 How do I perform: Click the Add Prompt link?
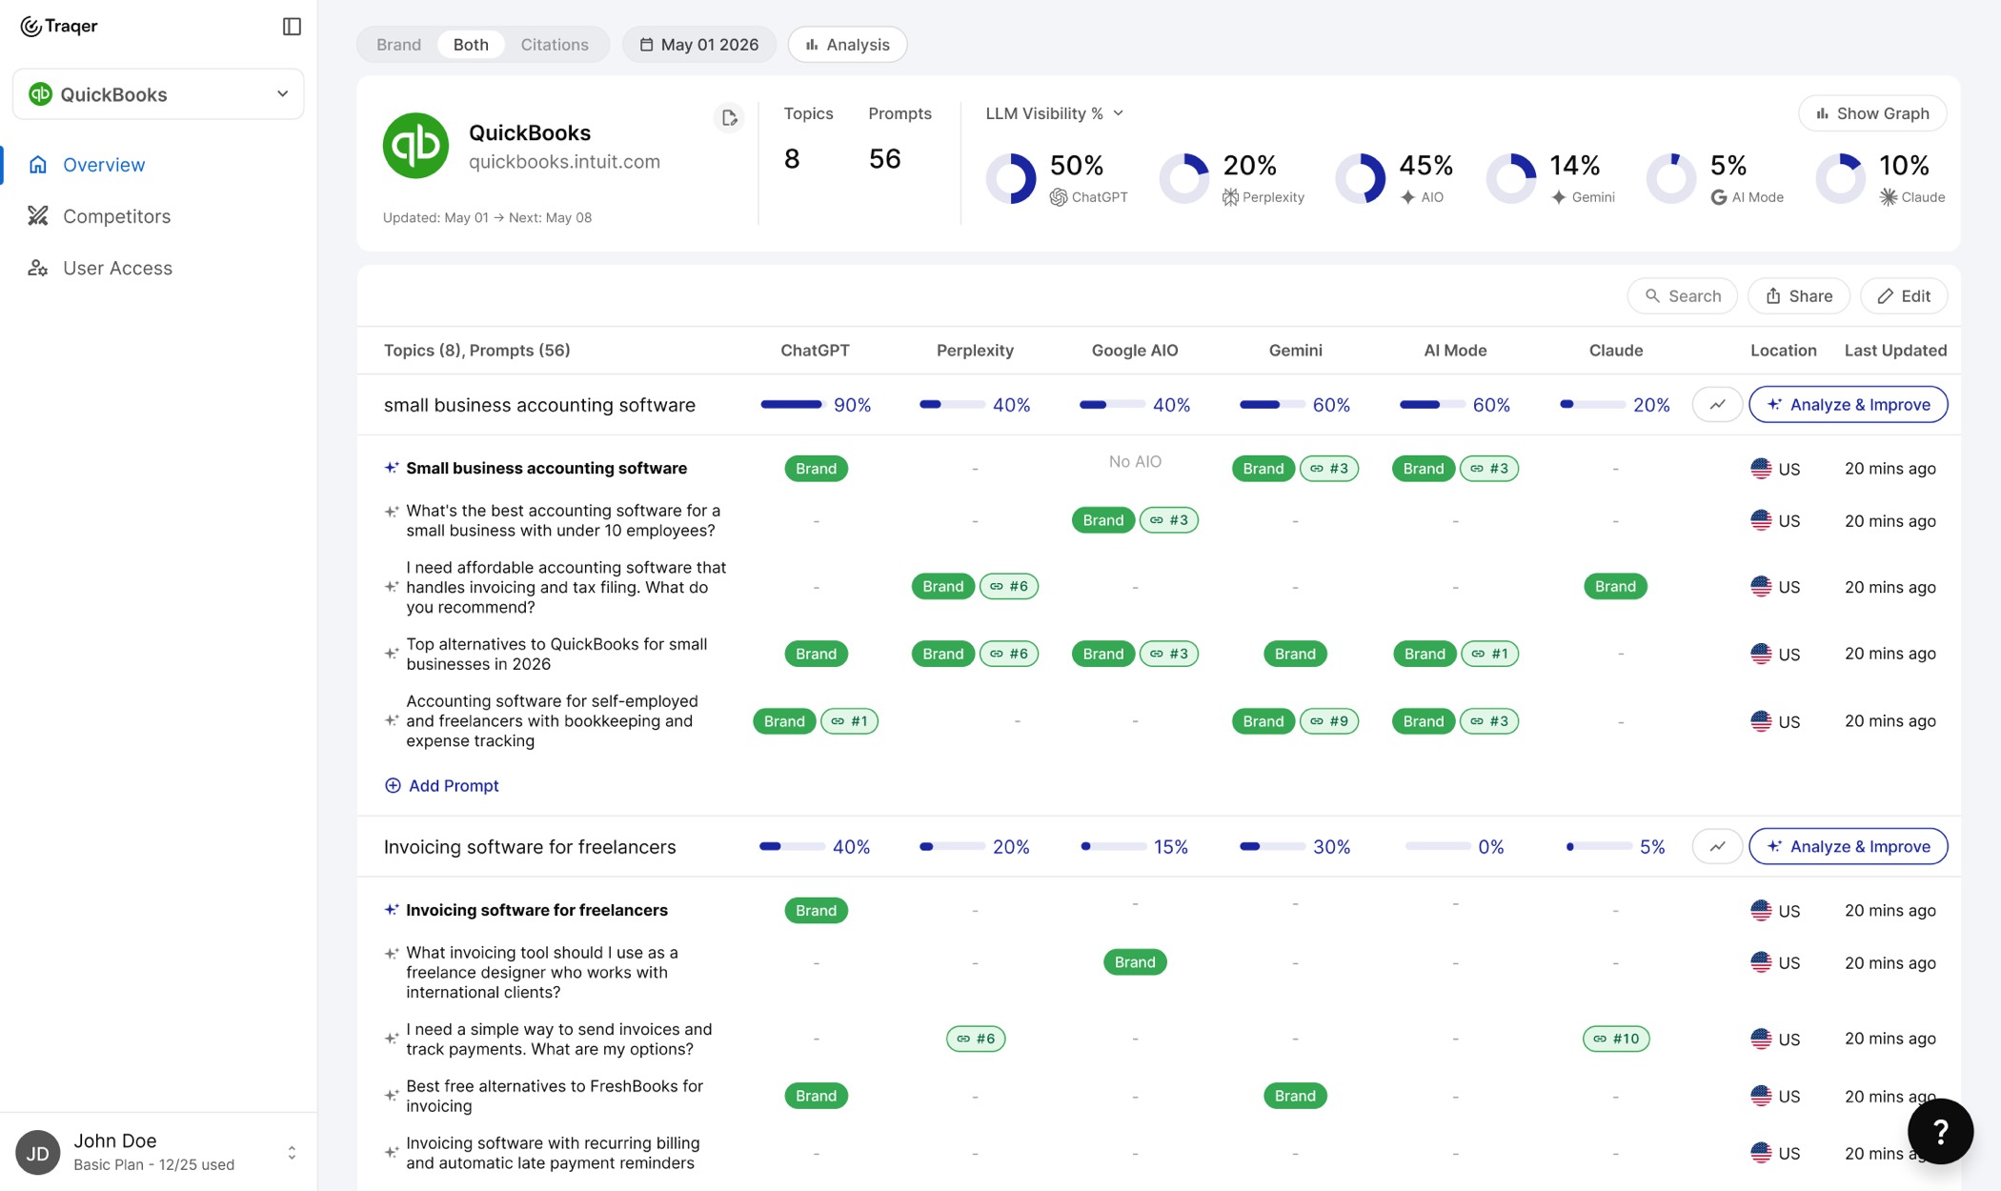click(x=441, y=785)
